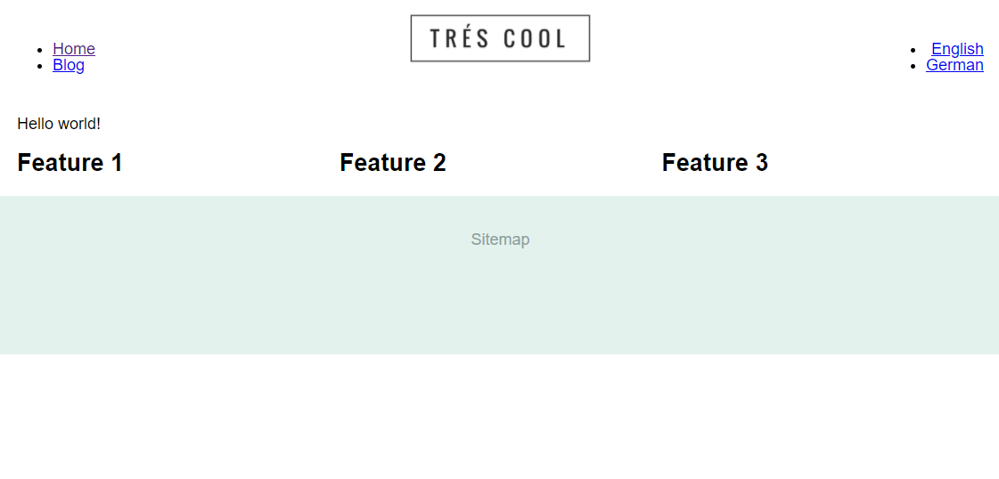Select the Feature 1 heading
Screen dimensions: 999x479
70,163
